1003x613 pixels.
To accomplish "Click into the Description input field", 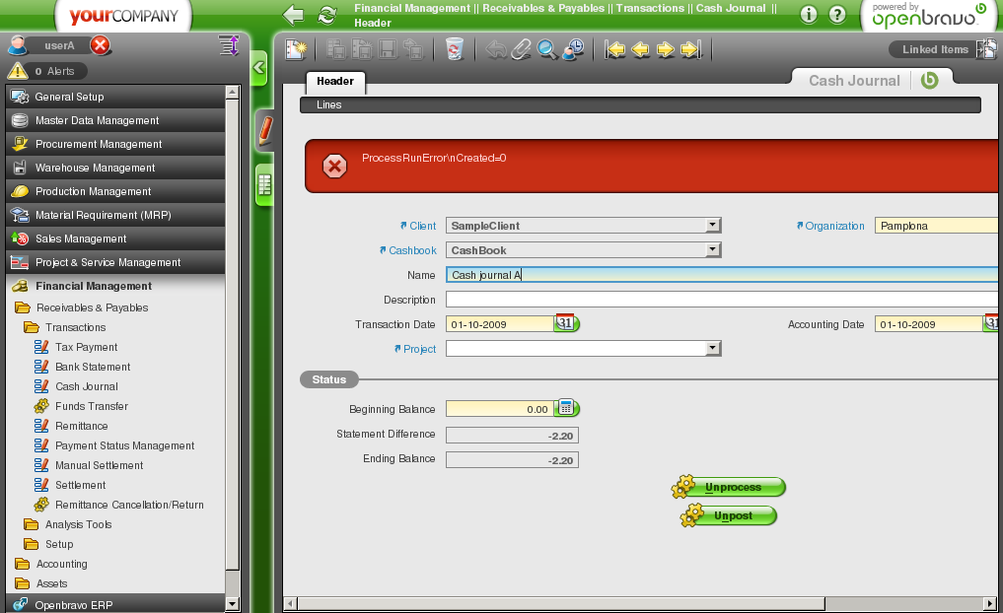I will pos(720,300).
